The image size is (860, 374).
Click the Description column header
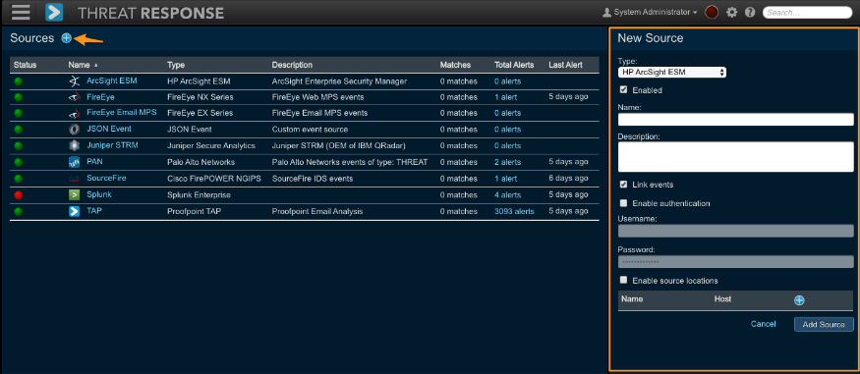(x=292, y=65)
